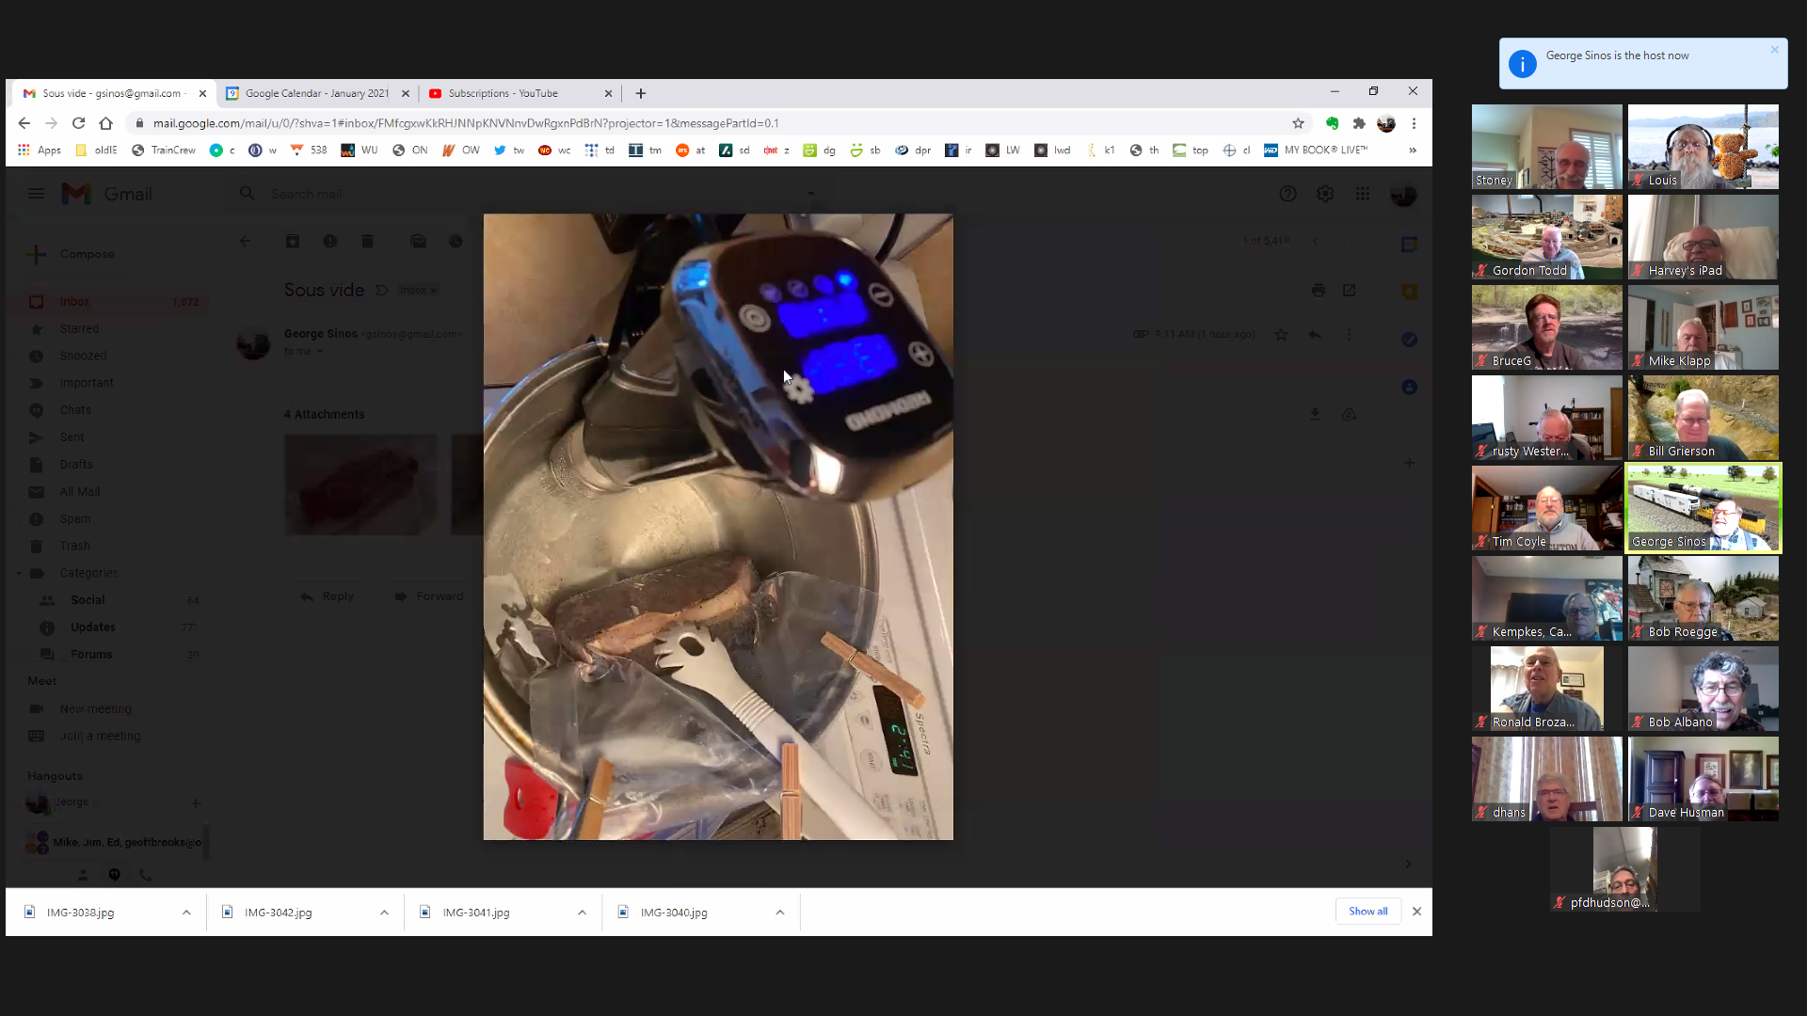Open Gmail settings gear icon
Image resolution: width=1807 pixels, height=1016 pixels.
(1324, 194)
